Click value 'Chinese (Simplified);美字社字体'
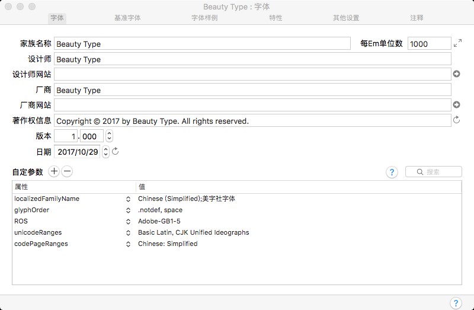 point(187,199)
